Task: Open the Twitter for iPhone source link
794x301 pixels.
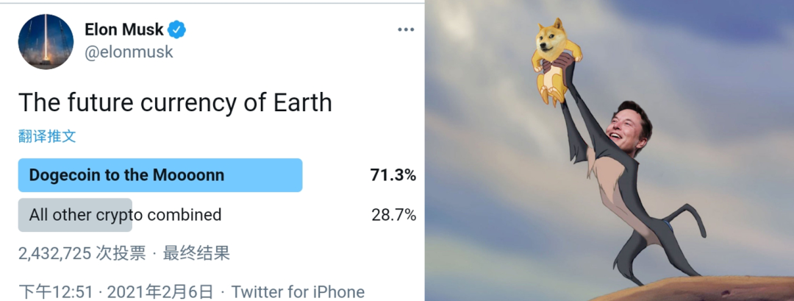Action: (298, 292)
